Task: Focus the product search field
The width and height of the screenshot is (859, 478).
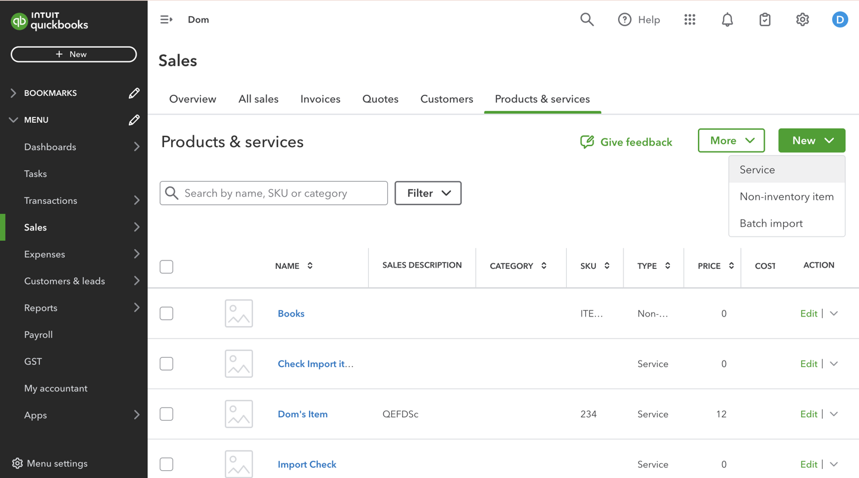Action: pos(274,193)
